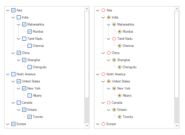
Task: Collapse the Asia node in left tree
Action: point(8,10)
